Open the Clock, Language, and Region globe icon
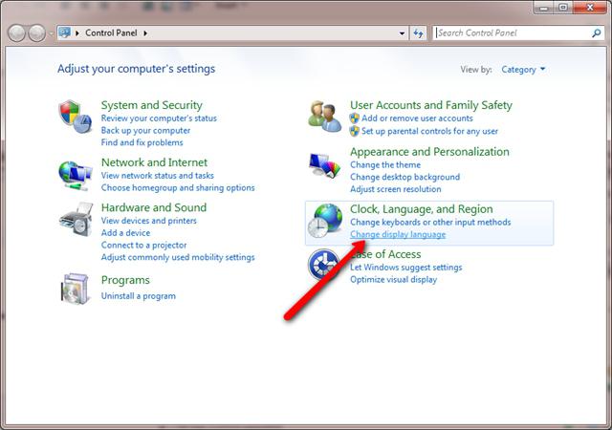The image size is (612, 430). (x=325, y=221)
